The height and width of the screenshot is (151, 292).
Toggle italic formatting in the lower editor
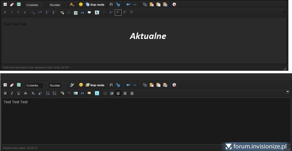12,93
